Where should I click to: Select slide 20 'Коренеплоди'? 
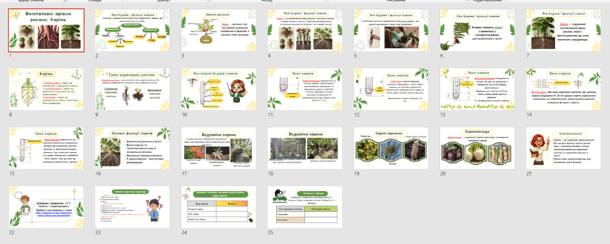(x=478, y=148)
